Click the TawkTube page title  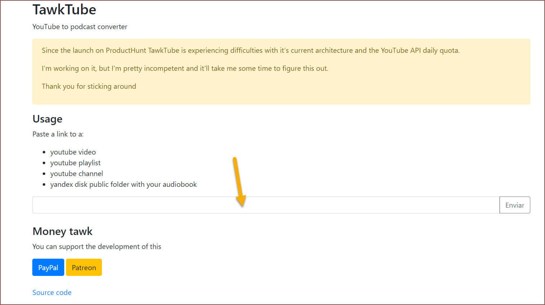[x=64, y=10]
